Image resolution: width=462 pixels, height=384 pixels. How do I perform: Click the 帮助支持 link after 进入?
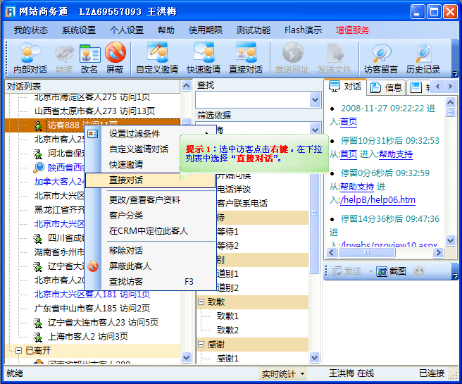[x=396, y=154]
